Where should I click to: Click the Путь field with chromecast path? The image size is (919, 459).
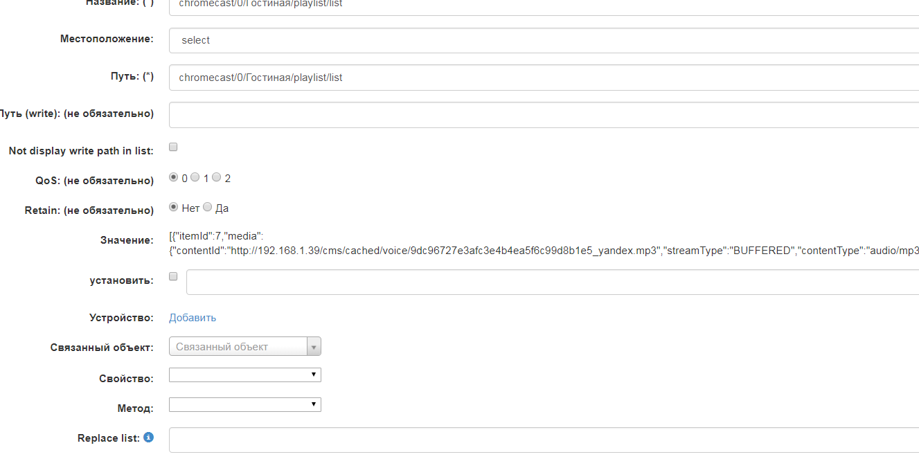[416, 77]
